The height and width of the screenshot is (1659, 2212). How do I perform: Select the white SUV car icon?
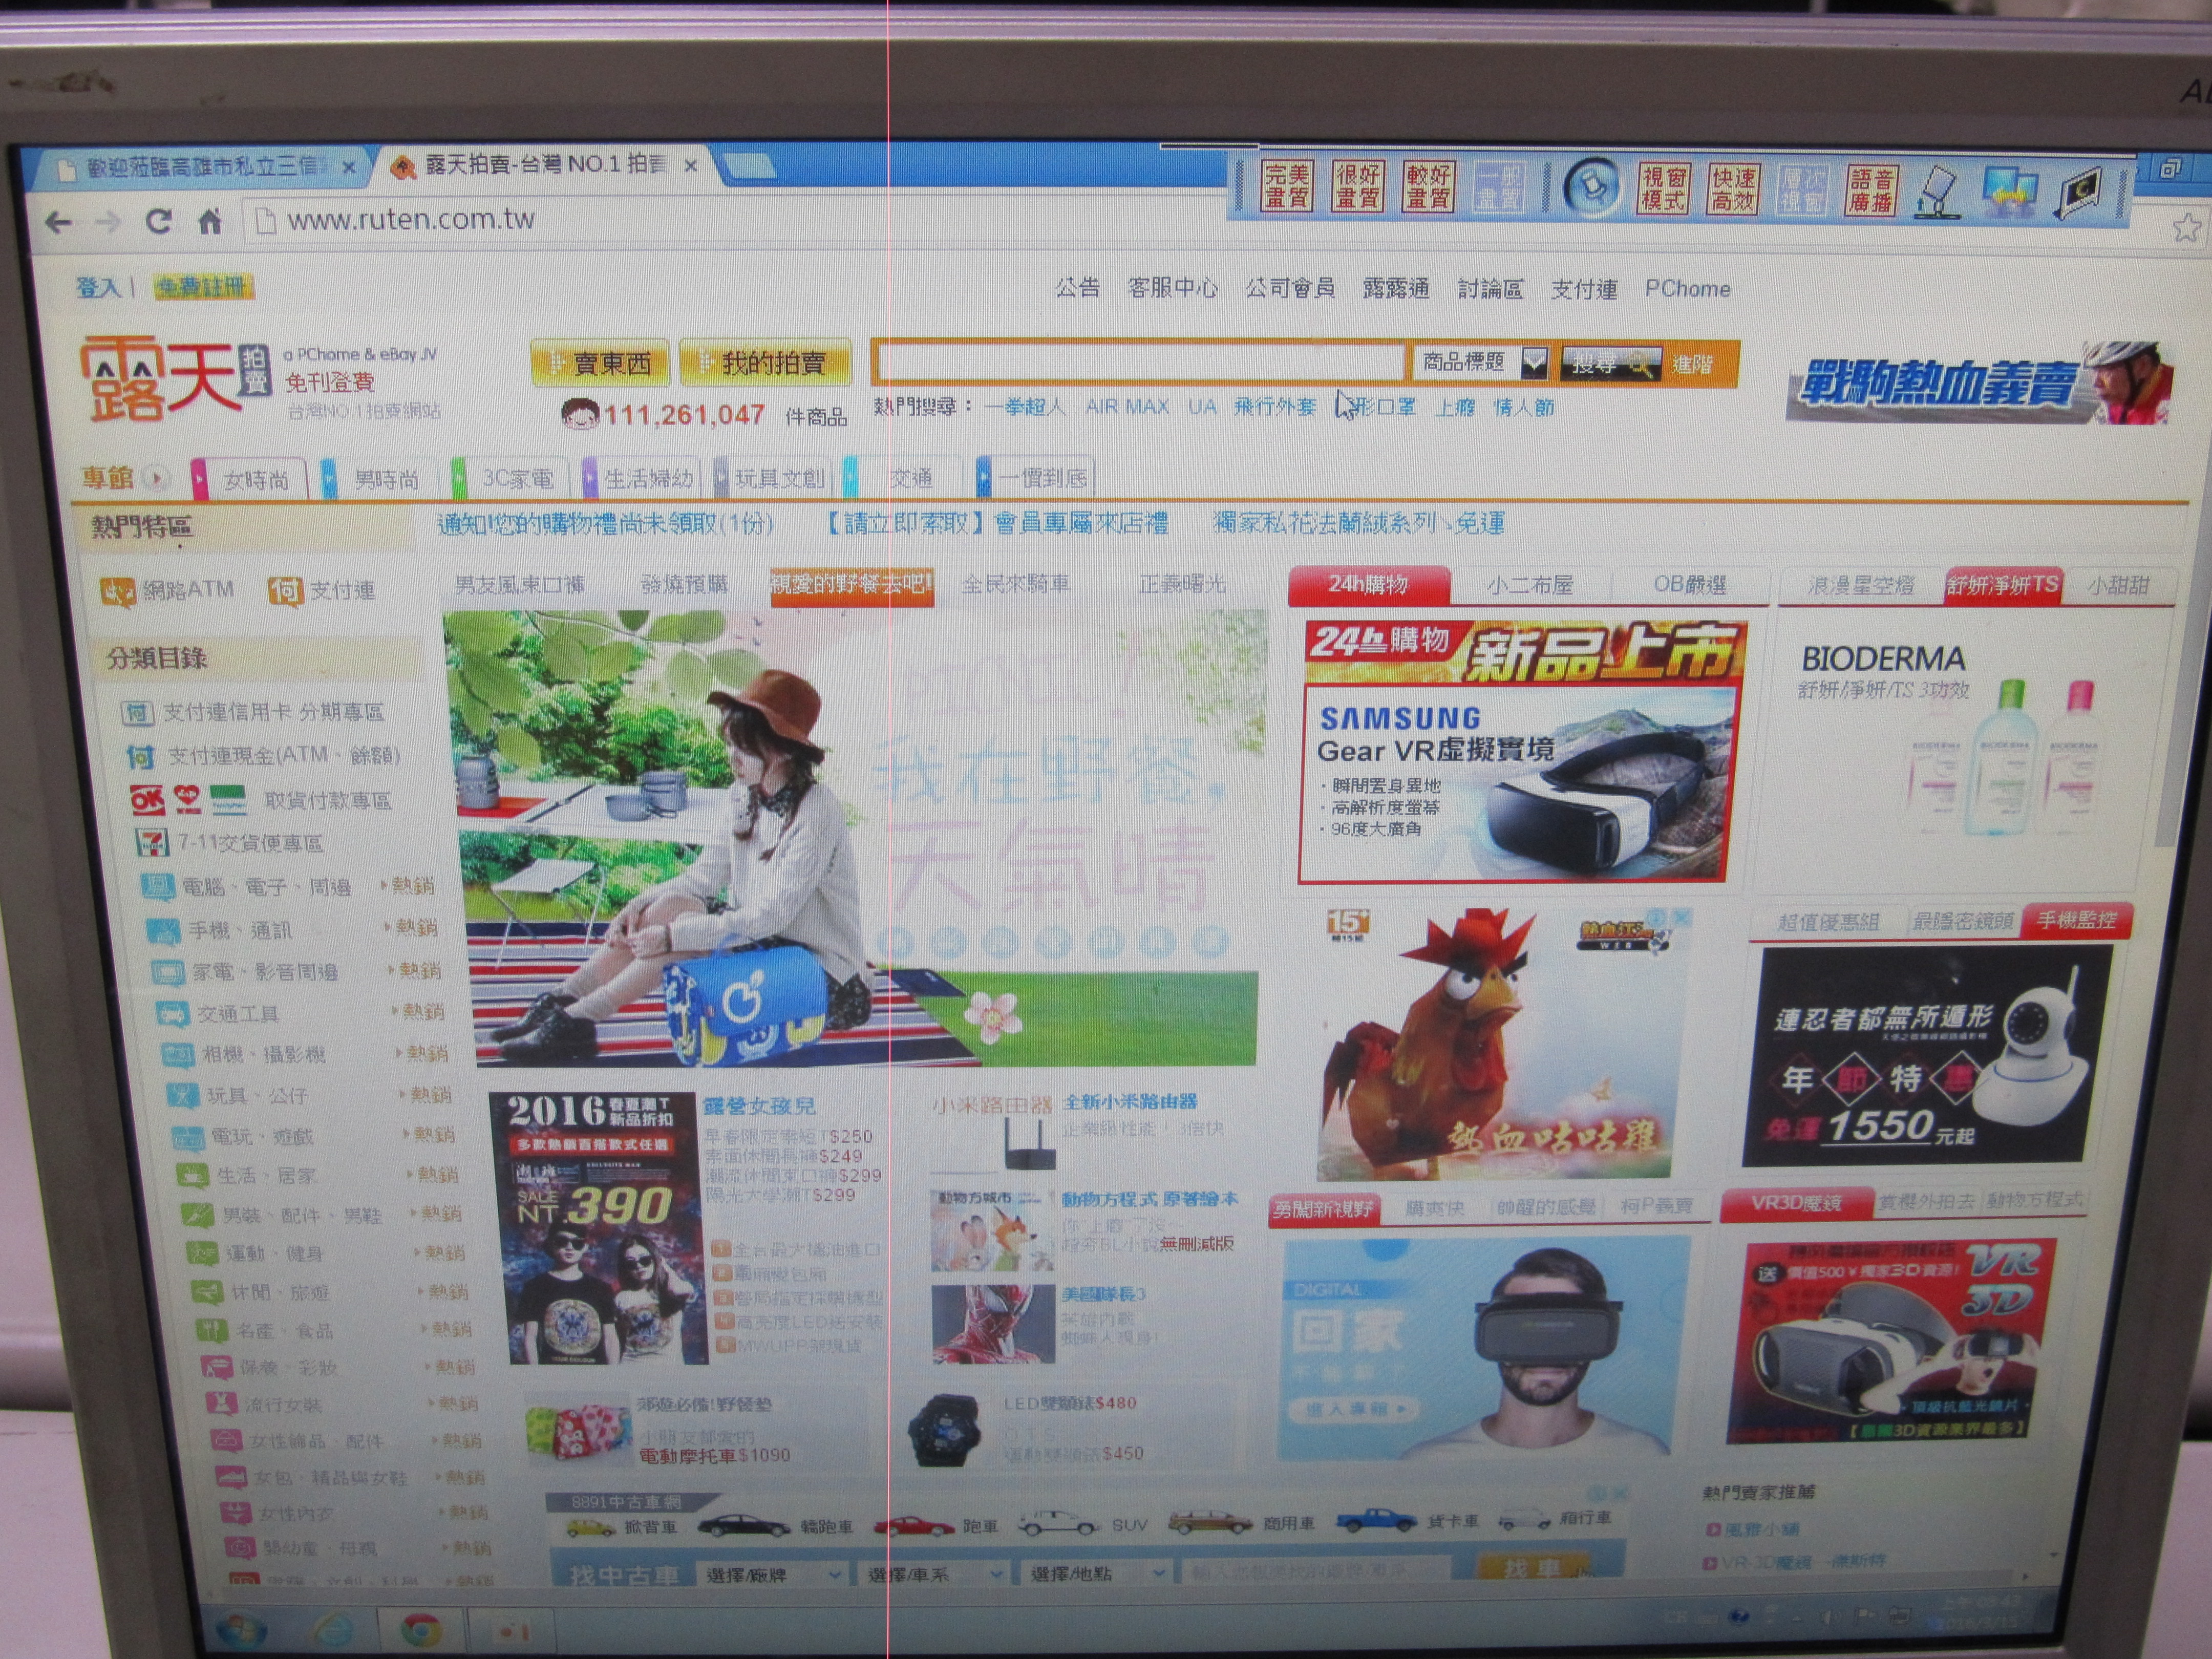click(x=1058, y=1524)
